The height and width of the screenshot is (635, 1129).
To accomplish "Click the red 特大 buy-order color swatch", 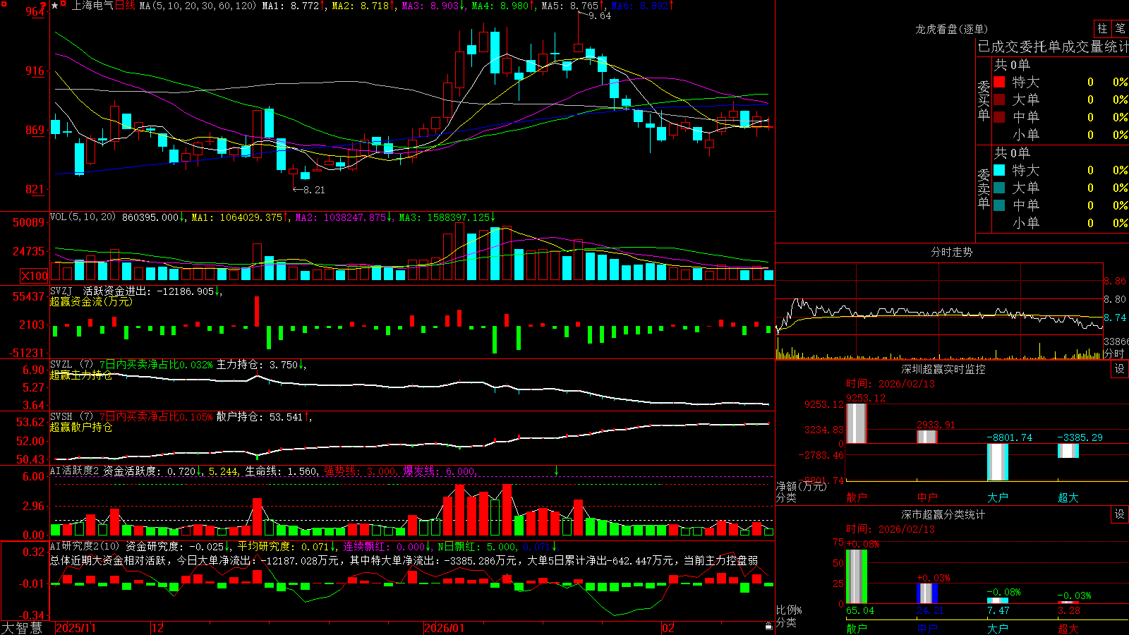I will tap(999, 82).
